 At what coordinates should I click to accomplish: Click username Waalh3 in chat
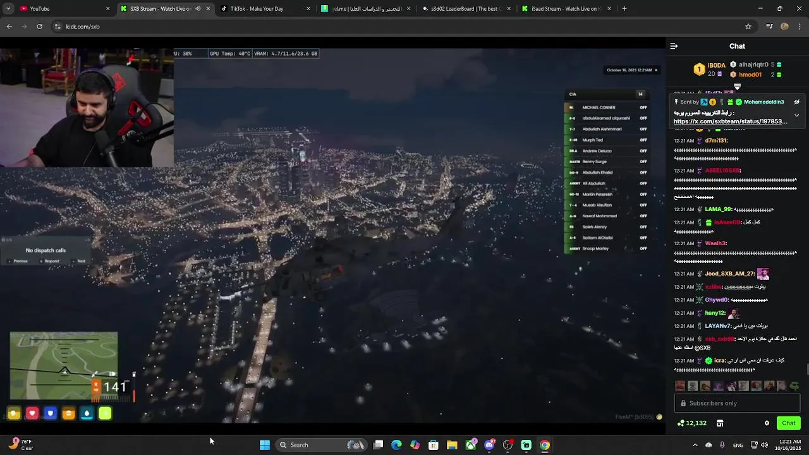coord(715,243)
